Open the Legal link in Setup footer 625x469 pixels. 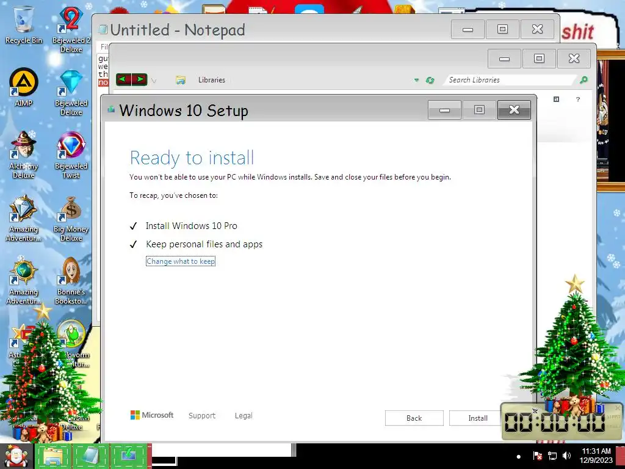(x=244, y=415)
